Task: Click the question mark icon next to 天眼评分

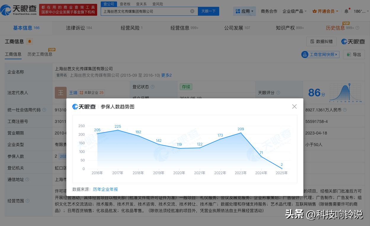Action: pos(278,92)
